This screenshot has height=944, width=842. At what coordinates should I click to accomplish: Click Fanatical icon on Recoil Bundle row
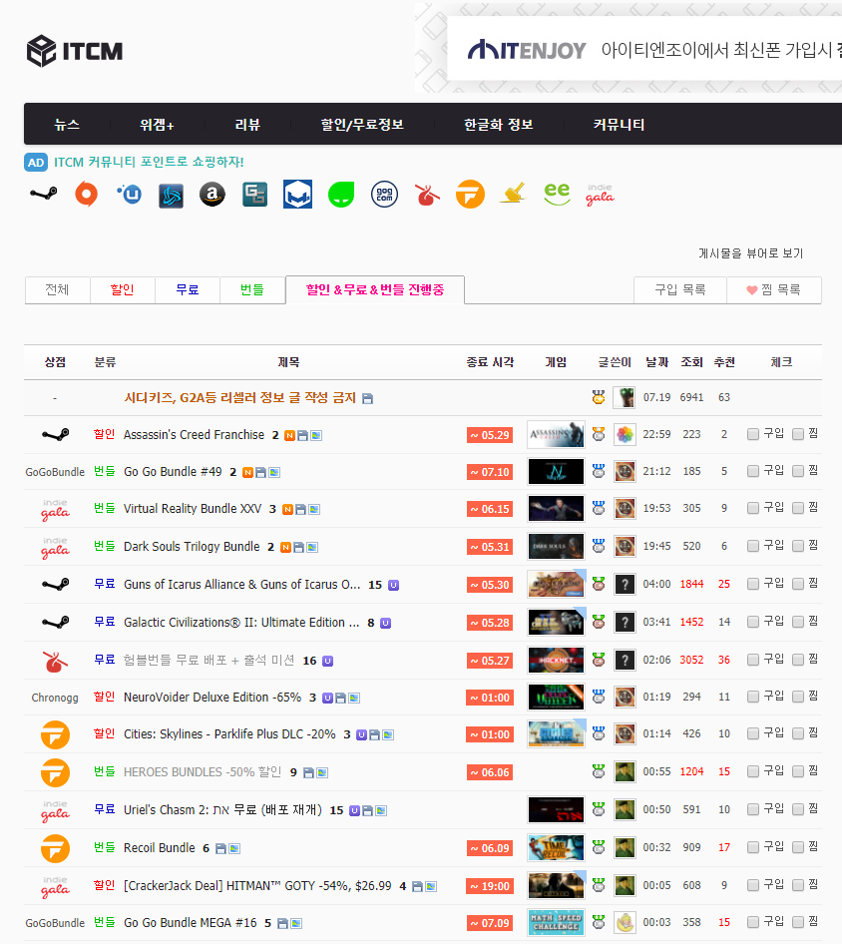coord(55,848)
